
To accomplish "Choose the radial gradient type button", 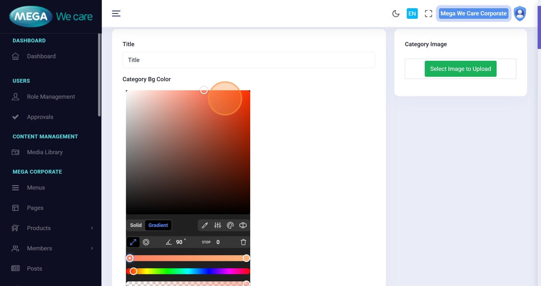I will coord(146,242).
